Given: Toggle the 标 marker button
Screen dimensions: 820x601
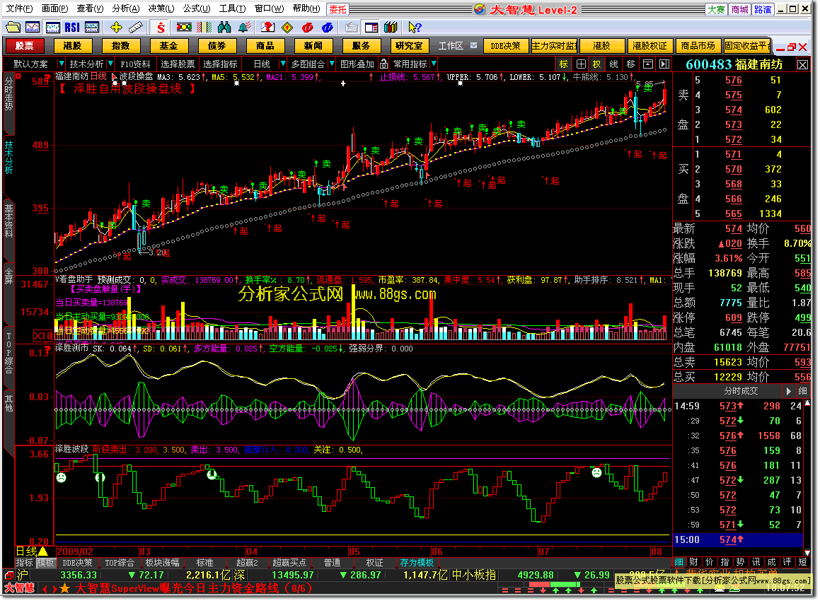Looking at the screenshot, I should click(563, 64).
